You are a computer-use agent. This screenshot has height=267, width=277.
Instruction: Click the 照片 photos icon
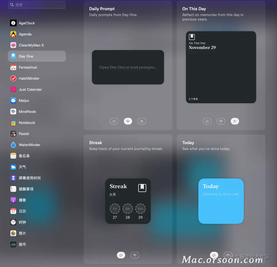click(13, 233)
